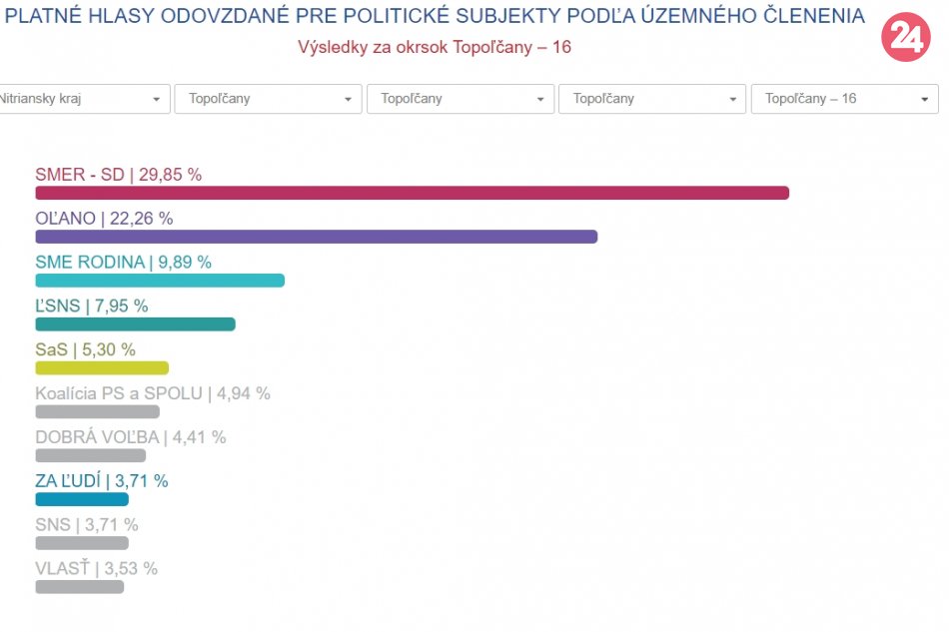Screen dimensions: 949x632
Task: Expand the third Topoľčany dropdown
Action: (652, 99)
